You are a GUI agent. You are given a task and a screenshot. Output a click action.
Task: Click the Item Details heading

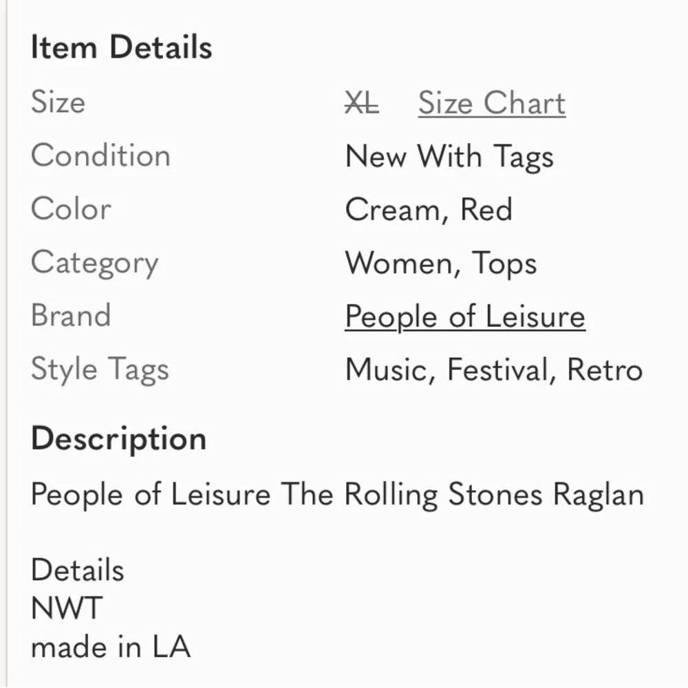pos(122,47)
